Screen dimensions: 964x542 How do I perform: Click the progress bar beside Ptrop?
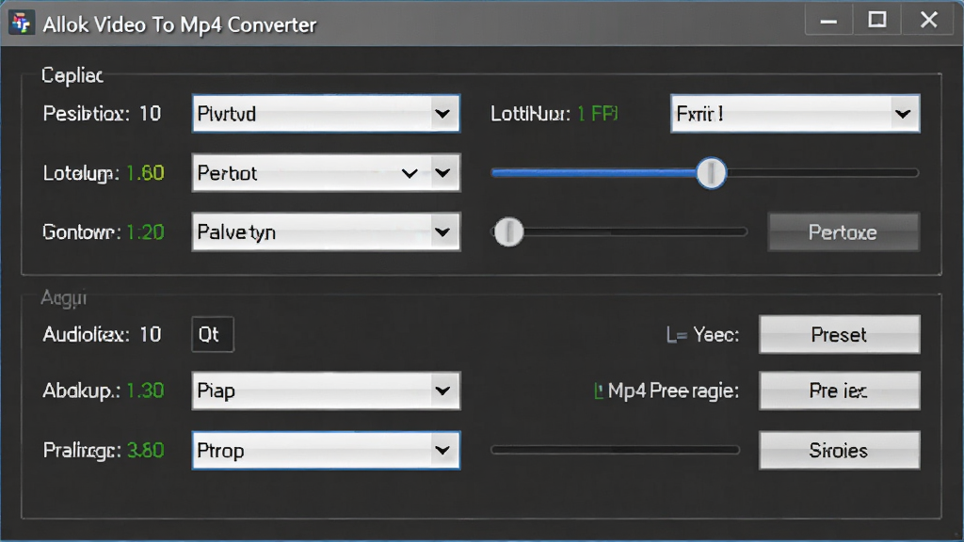point(615,450)
